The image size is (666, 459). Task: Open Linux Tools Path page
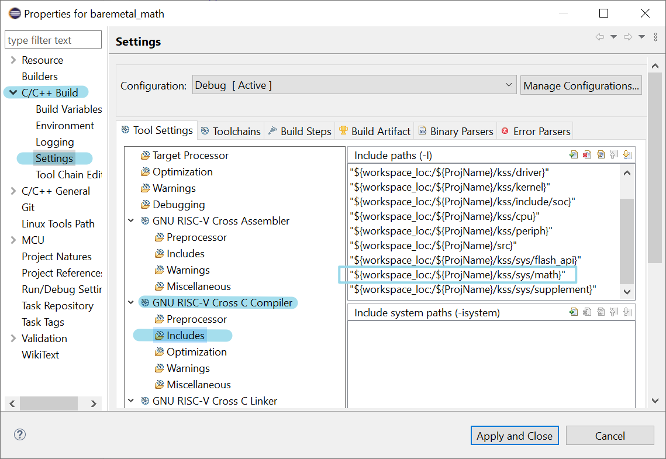click(x=58, y=224)
